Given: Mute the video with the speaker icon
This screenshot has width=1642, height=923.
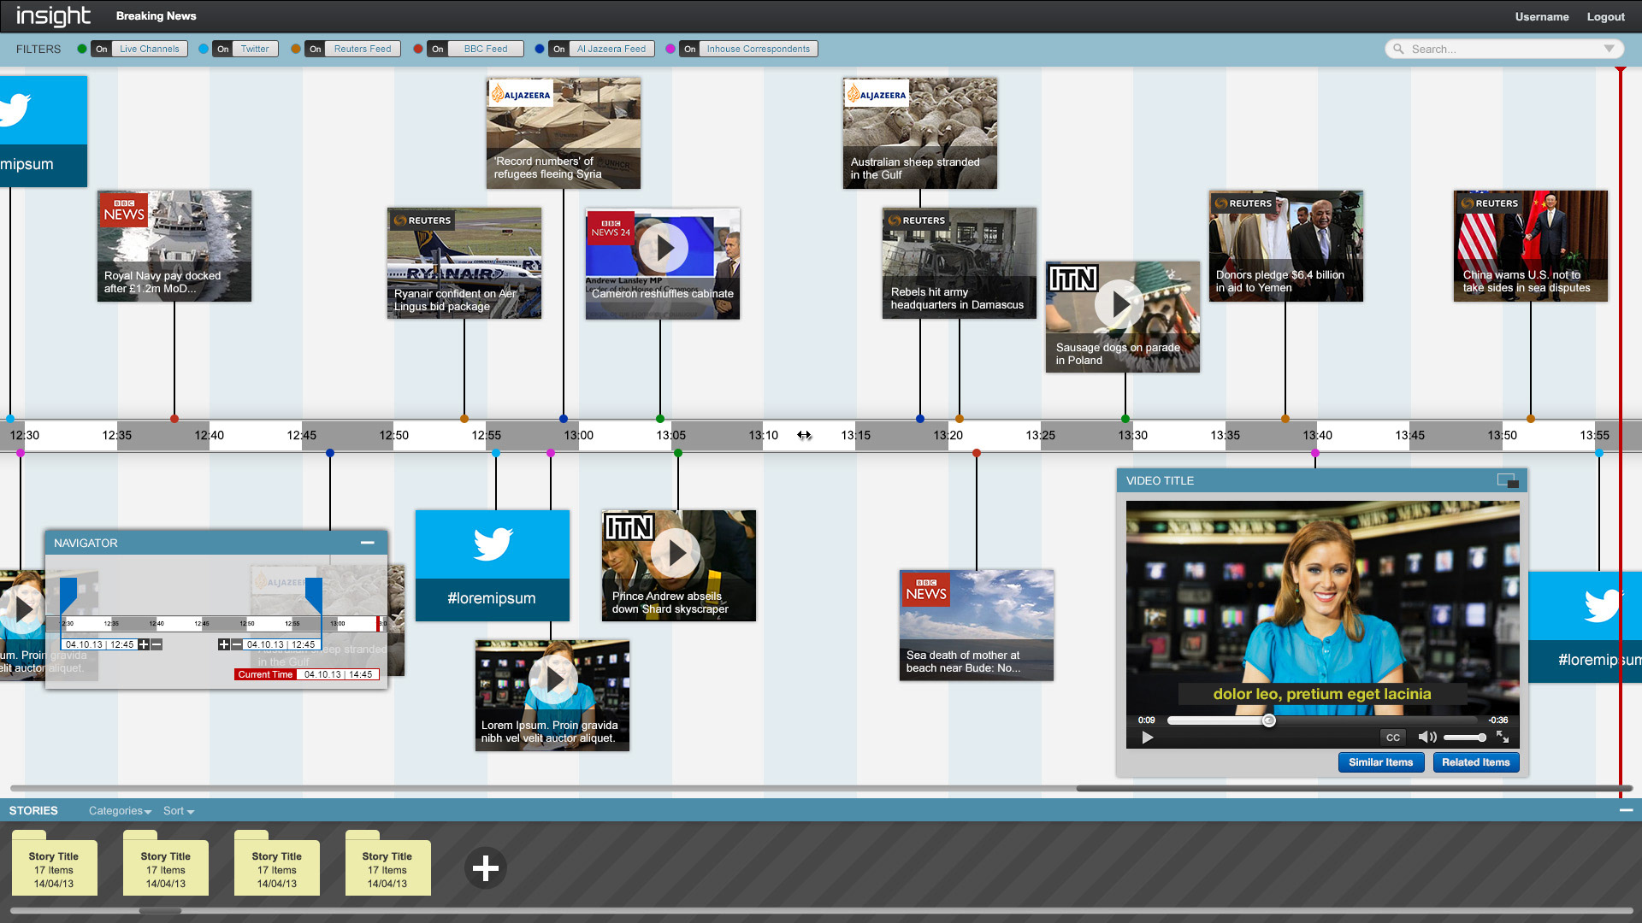Looking at the screenshot, I should tap(1427, 737).
